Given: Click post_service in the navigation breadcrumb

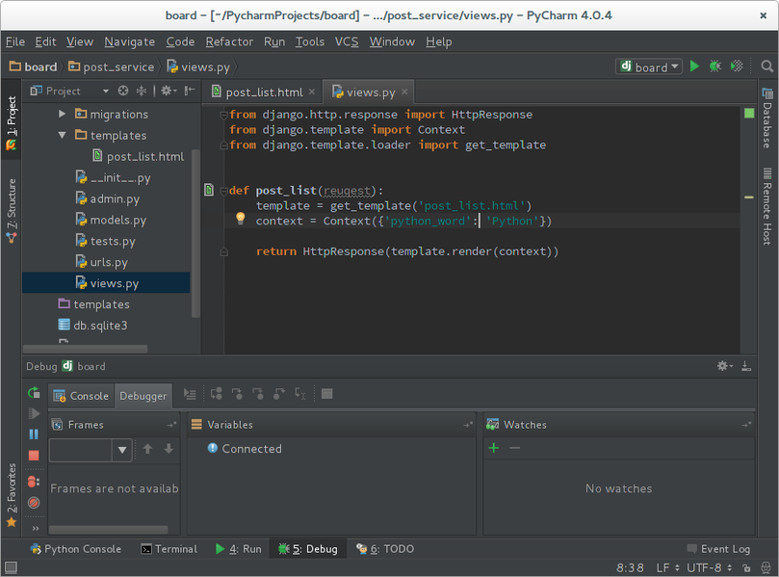Looking at the screenshot, I should pyautogui.click(x=112, y=66).
